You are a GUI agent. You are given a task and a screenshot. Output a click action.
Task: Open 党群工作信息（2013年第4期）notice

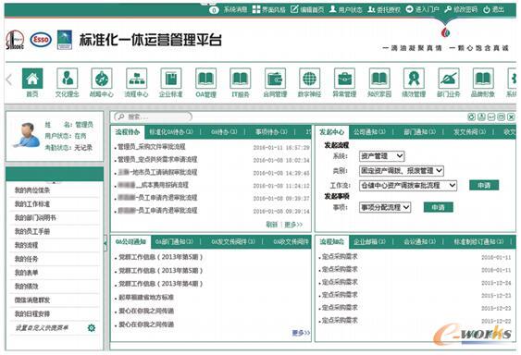tap(161, 284)
